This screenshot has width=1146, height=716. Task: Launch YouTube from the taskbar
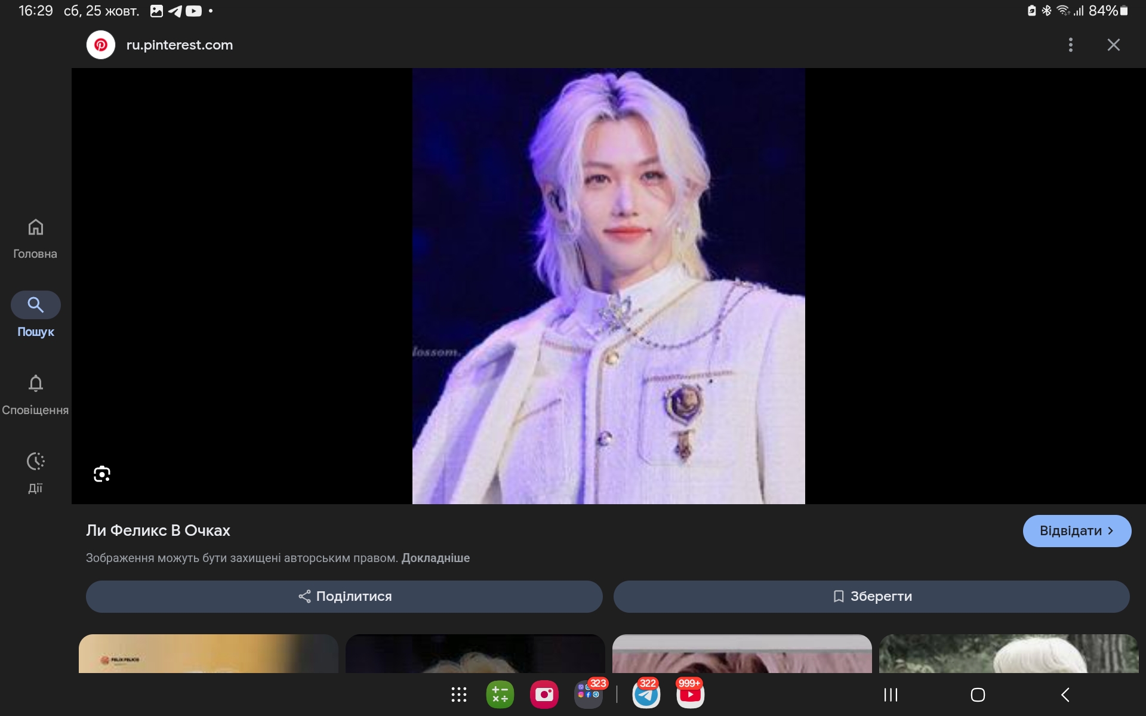[690, 695]
